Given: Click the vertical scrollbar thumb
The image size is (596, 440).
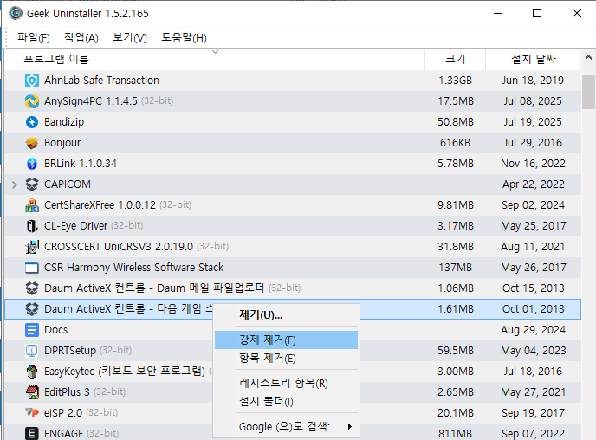Looking at the screenshot, I should 588,92.
